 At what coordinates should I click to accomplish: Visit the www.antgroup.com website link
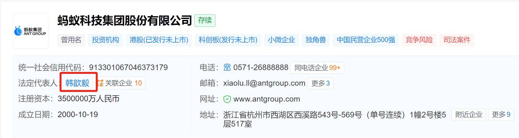(x=267, y=99)
